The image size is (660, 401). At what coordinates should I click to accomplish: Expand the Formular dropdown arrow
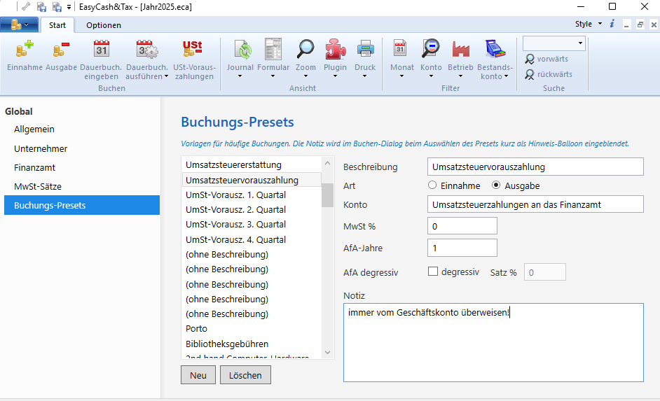point(273,76)
